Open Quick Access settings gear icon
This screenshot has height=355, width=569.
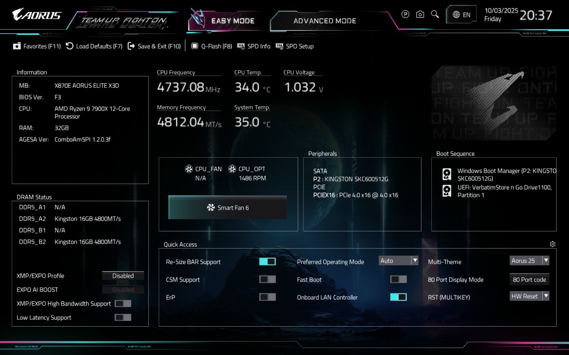coord(552,244)
